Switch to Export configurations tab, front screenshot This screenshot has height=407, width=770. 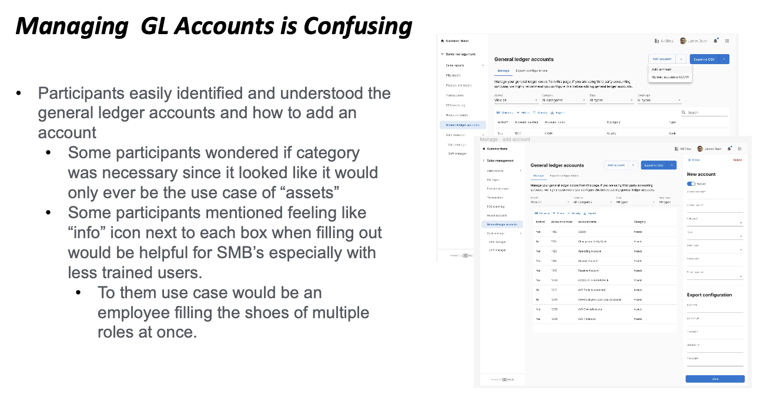point(564,176)
